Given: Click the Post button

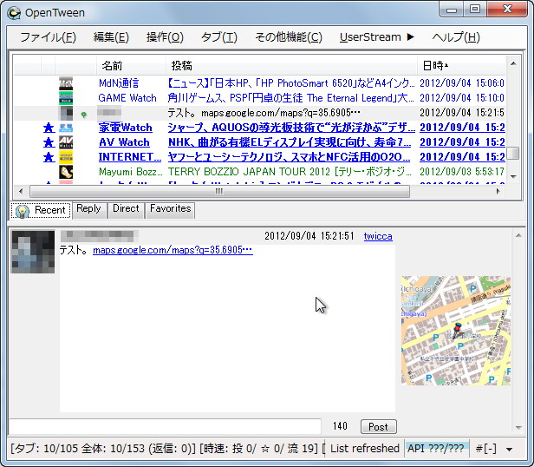Looking at the screenshot, I should pos(378,427).
